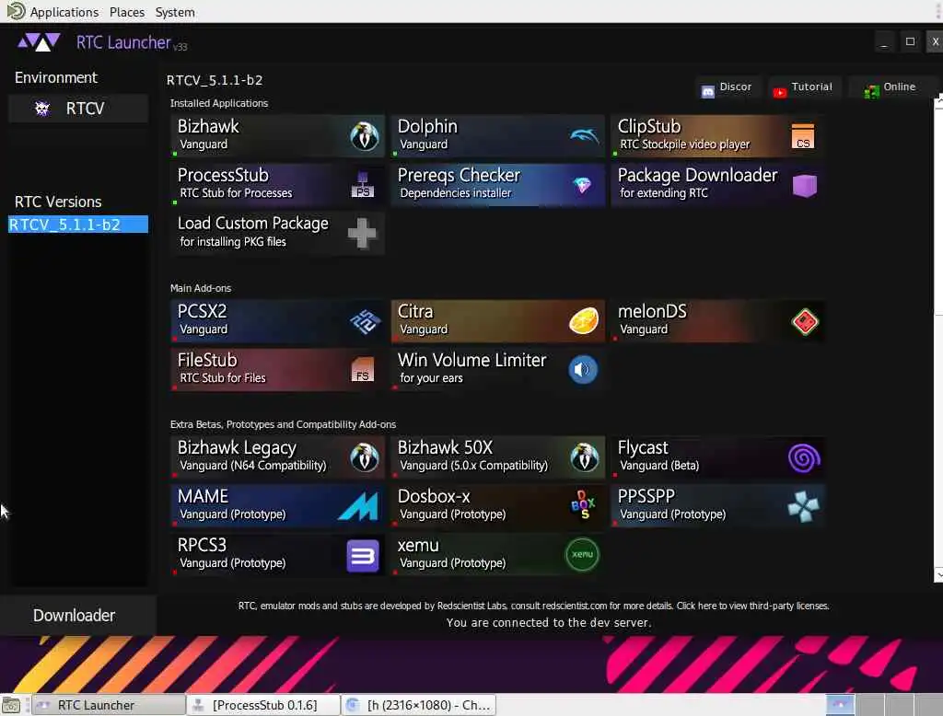Click the scroll up arrow of app list
This screenshot has width=943, height=716.
pos(938,102)
